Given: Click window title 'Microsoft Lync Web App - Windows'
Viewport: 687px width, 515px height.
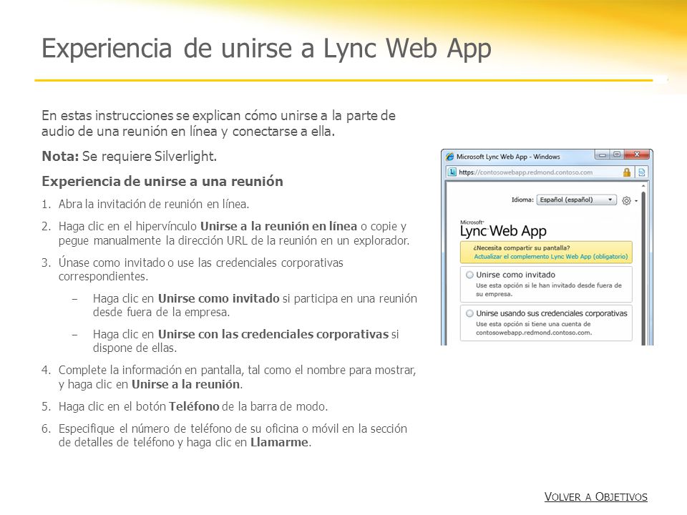Looking at the screenshot, I should [508, 157].
